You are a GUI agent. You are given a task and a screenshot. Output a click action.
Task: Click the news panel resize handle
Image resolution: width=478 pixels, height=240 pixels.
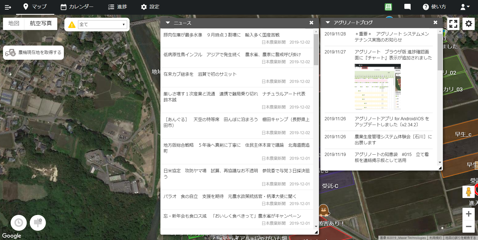(x=316, y=232)
